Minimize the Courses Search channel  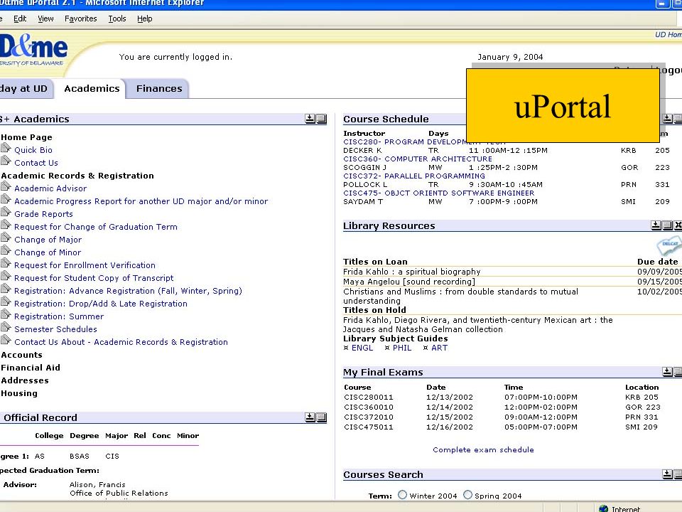[667, 474]
